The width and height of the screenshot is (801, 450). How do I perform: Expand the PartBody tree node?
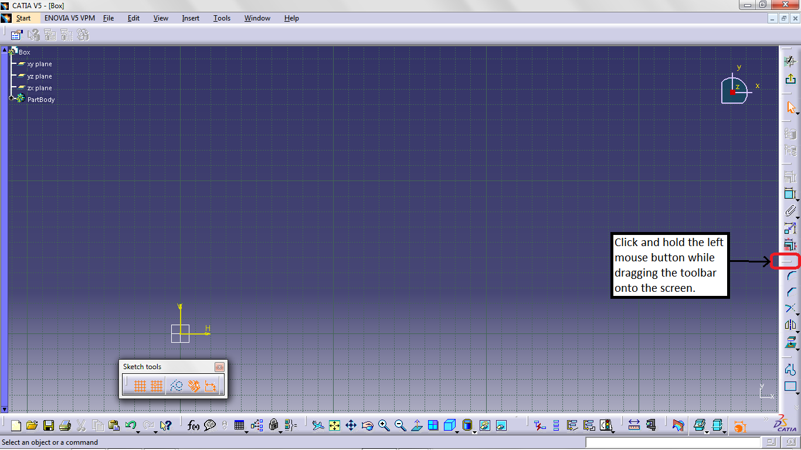(x=11, y=99)
